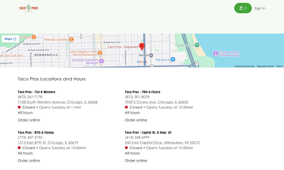Open All hours for 71st & Western

point(25,112)
